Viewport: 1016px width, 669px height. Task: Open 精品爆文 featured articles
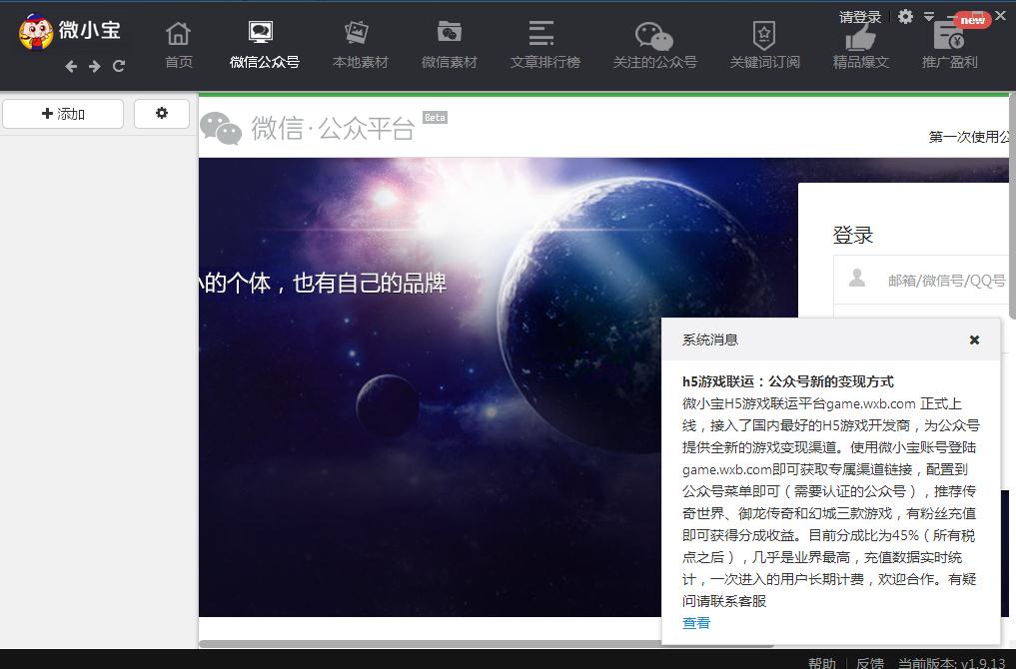(x=860, y=45)
